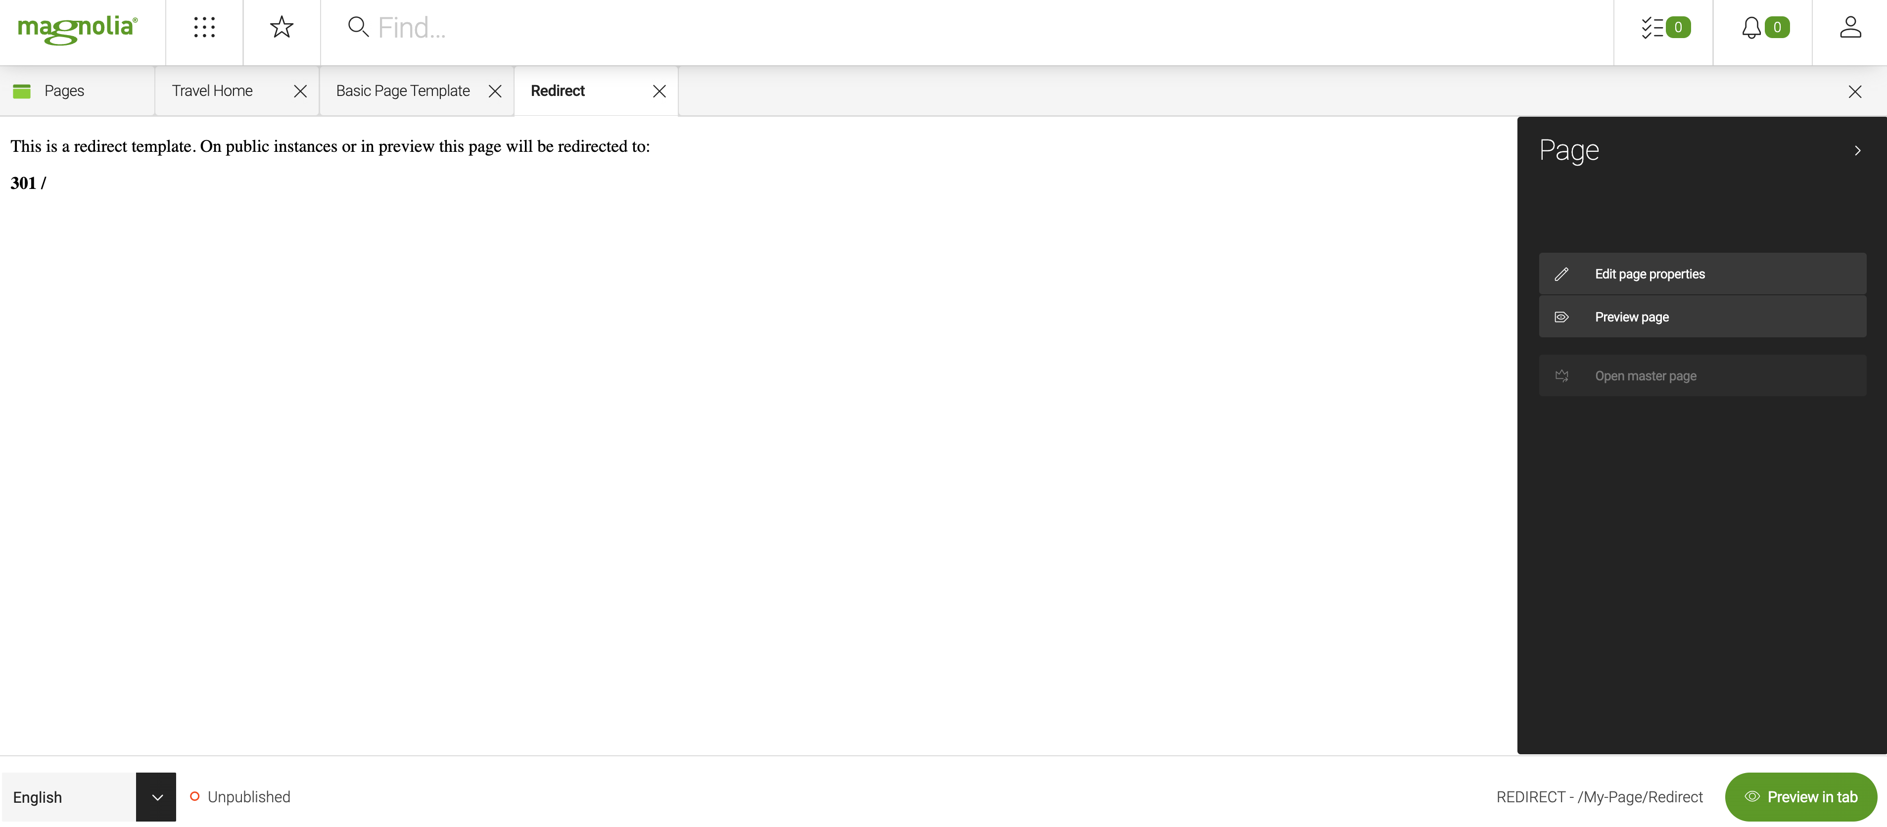The height and width of the screenshot is (827, 1887).
Task: Switch to the Travel Home tab
Action: click(x=212, y=91)
